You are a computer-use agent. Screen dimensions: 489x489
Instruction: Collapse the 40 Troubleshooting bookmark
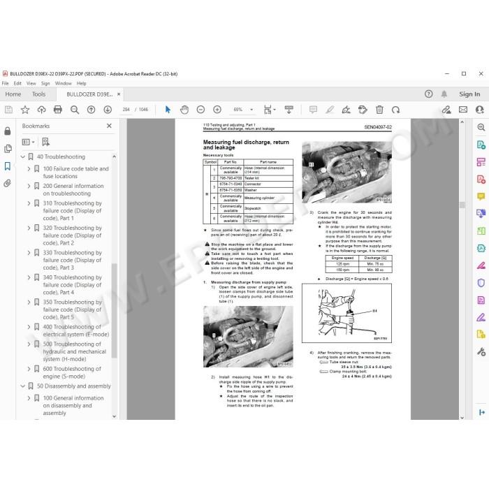tap(23, 157)
